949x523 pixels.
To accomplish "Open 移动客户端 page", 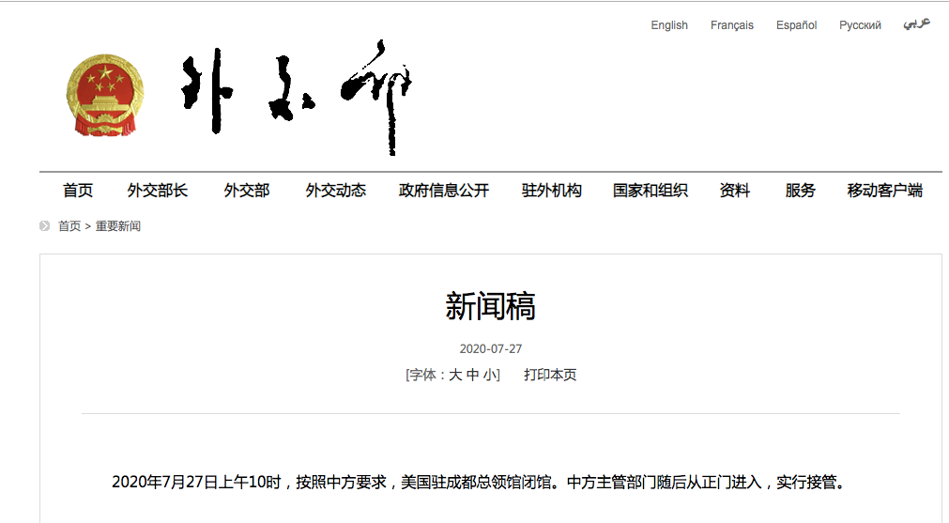I will tap(884, 191).
